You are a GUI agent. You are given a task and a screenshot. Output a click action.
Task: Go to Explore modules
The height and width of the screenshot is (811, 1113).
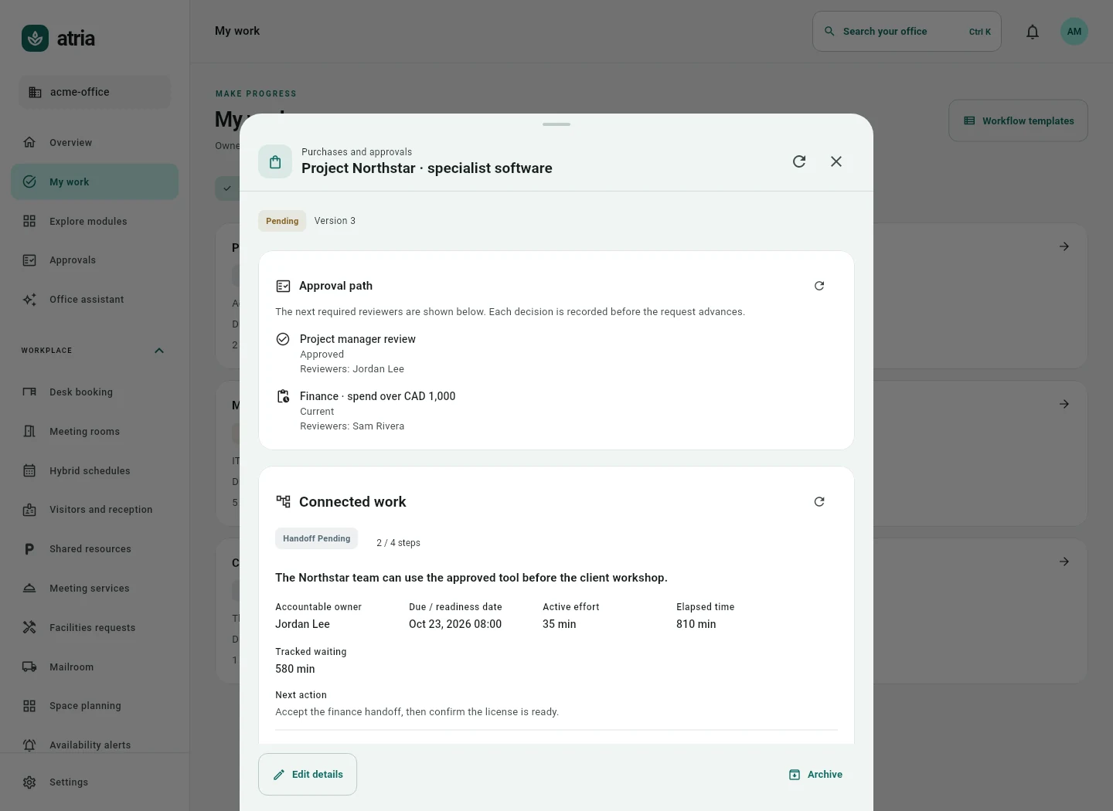94,222
